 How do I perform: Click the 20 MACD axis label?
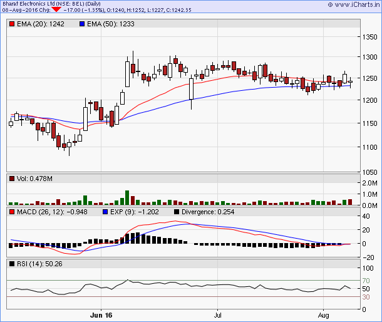click(x=366, y=230)
